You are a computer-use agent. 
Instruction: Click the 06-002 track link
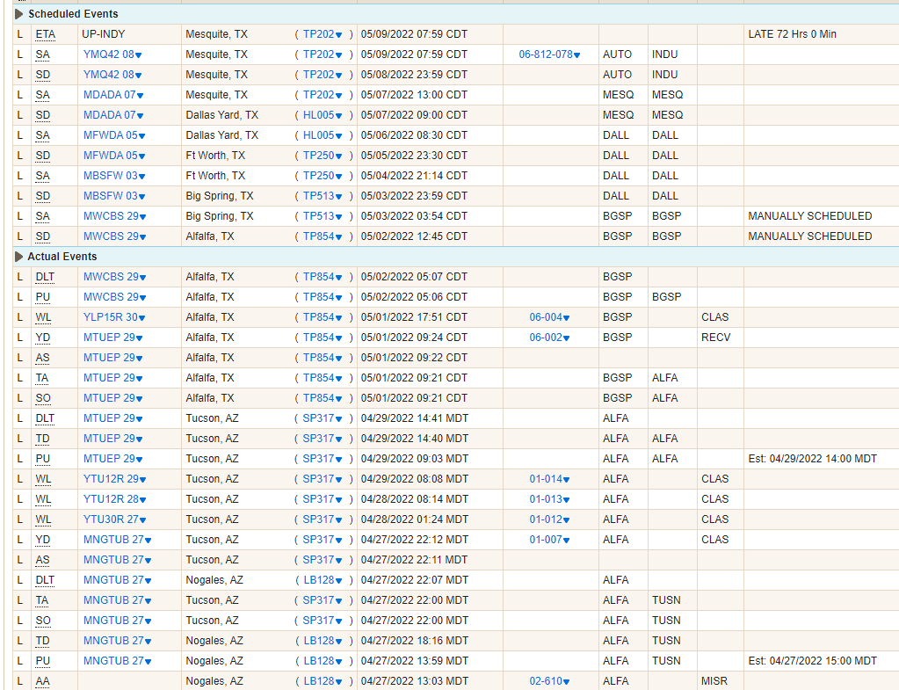click(546, 338)
